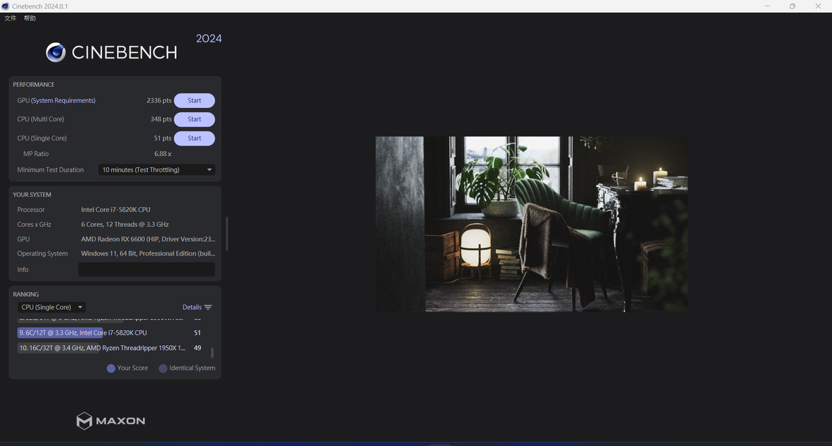Click the 2336 pts GPU score
832x446 pixels.
[x=159, y=101]
